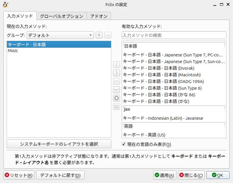This screenshot has width=233, height=183.
Task: Select Indonesian (Latin) - Javanese entry
Action: coord(174,118)
